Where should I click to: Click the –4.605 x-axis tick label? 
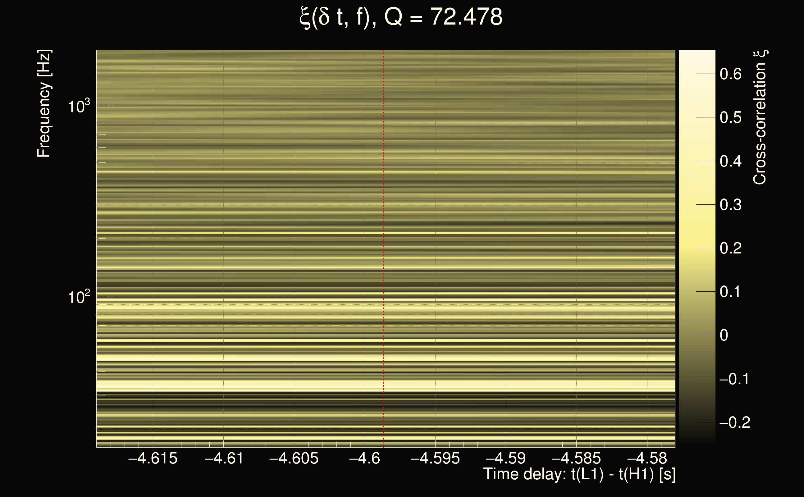294,458
